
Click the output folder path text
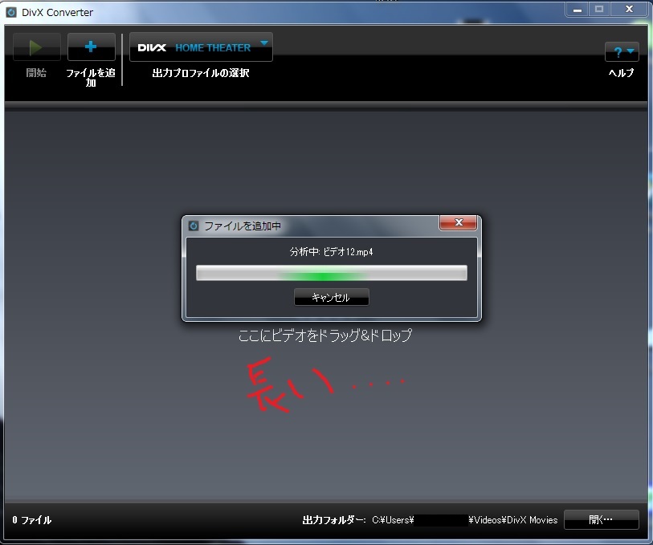[x=465, y=520]
